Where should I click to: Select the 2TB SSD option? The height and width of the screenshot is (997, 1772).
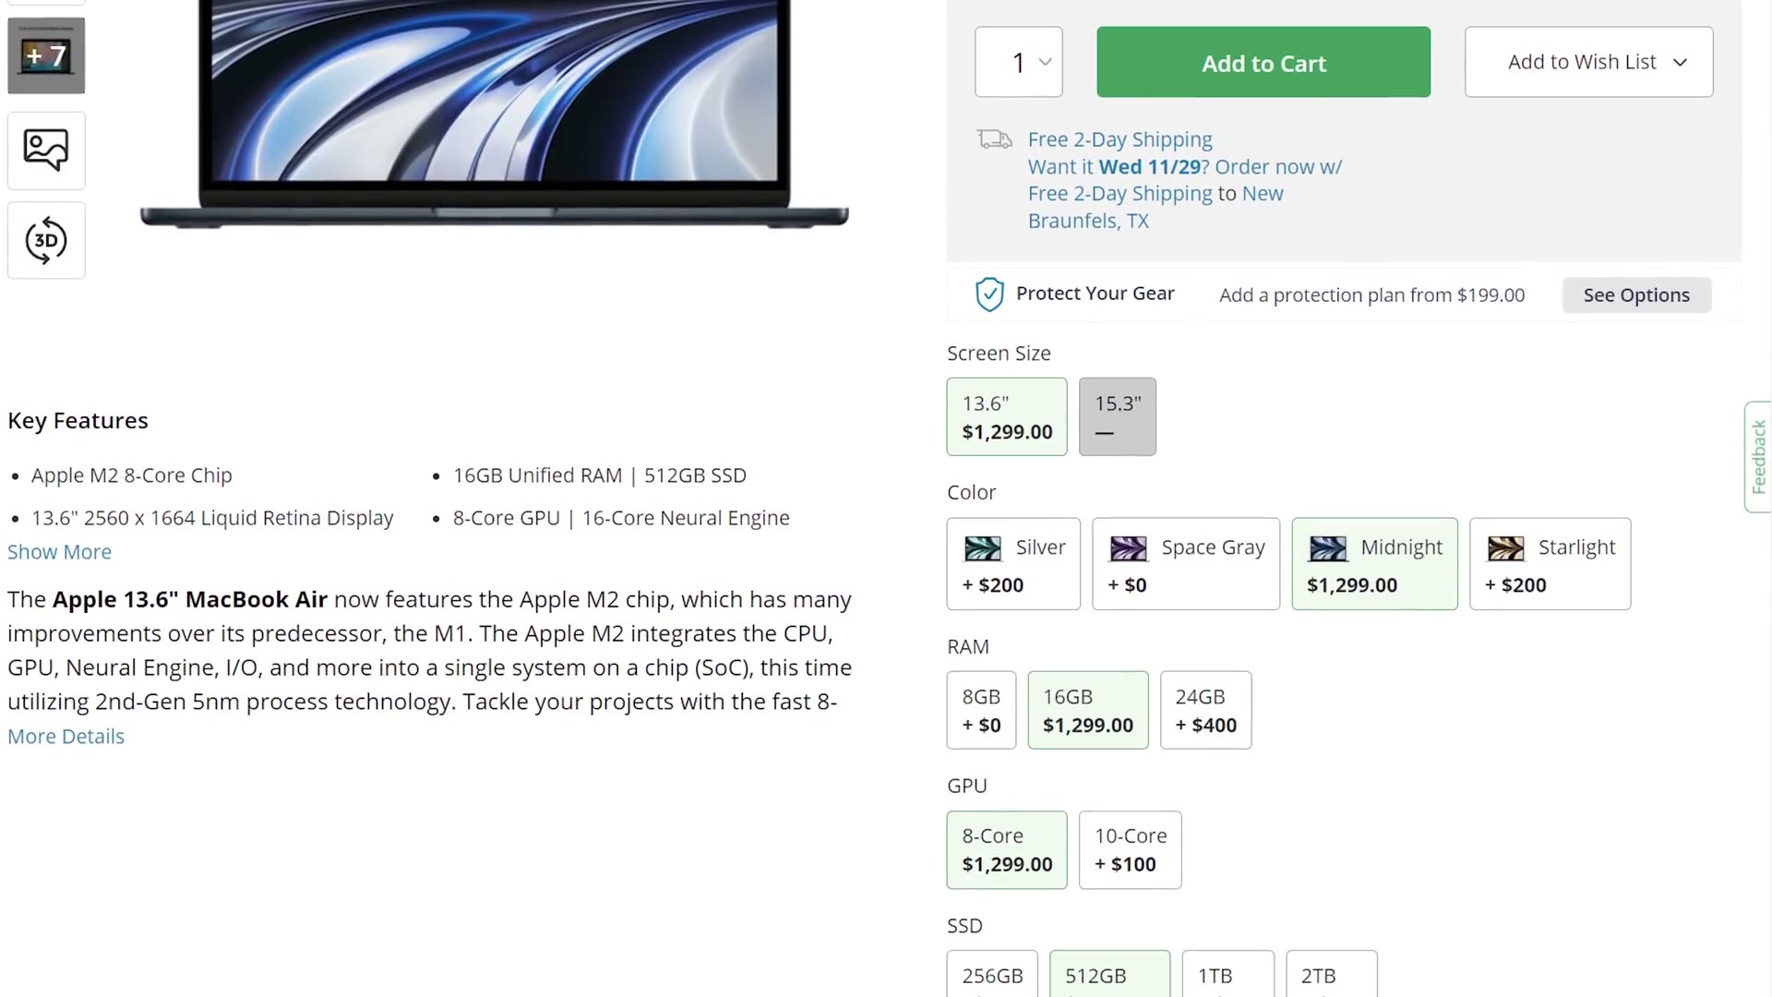[1332, 974]
